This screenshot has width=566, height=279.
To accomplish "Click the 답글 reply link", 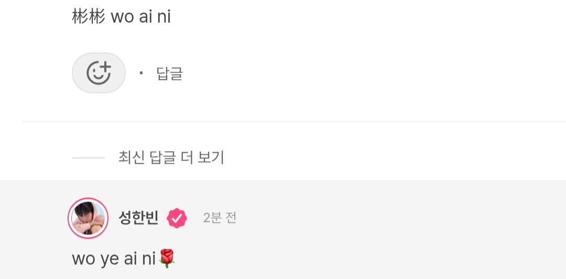I will 170,73.
